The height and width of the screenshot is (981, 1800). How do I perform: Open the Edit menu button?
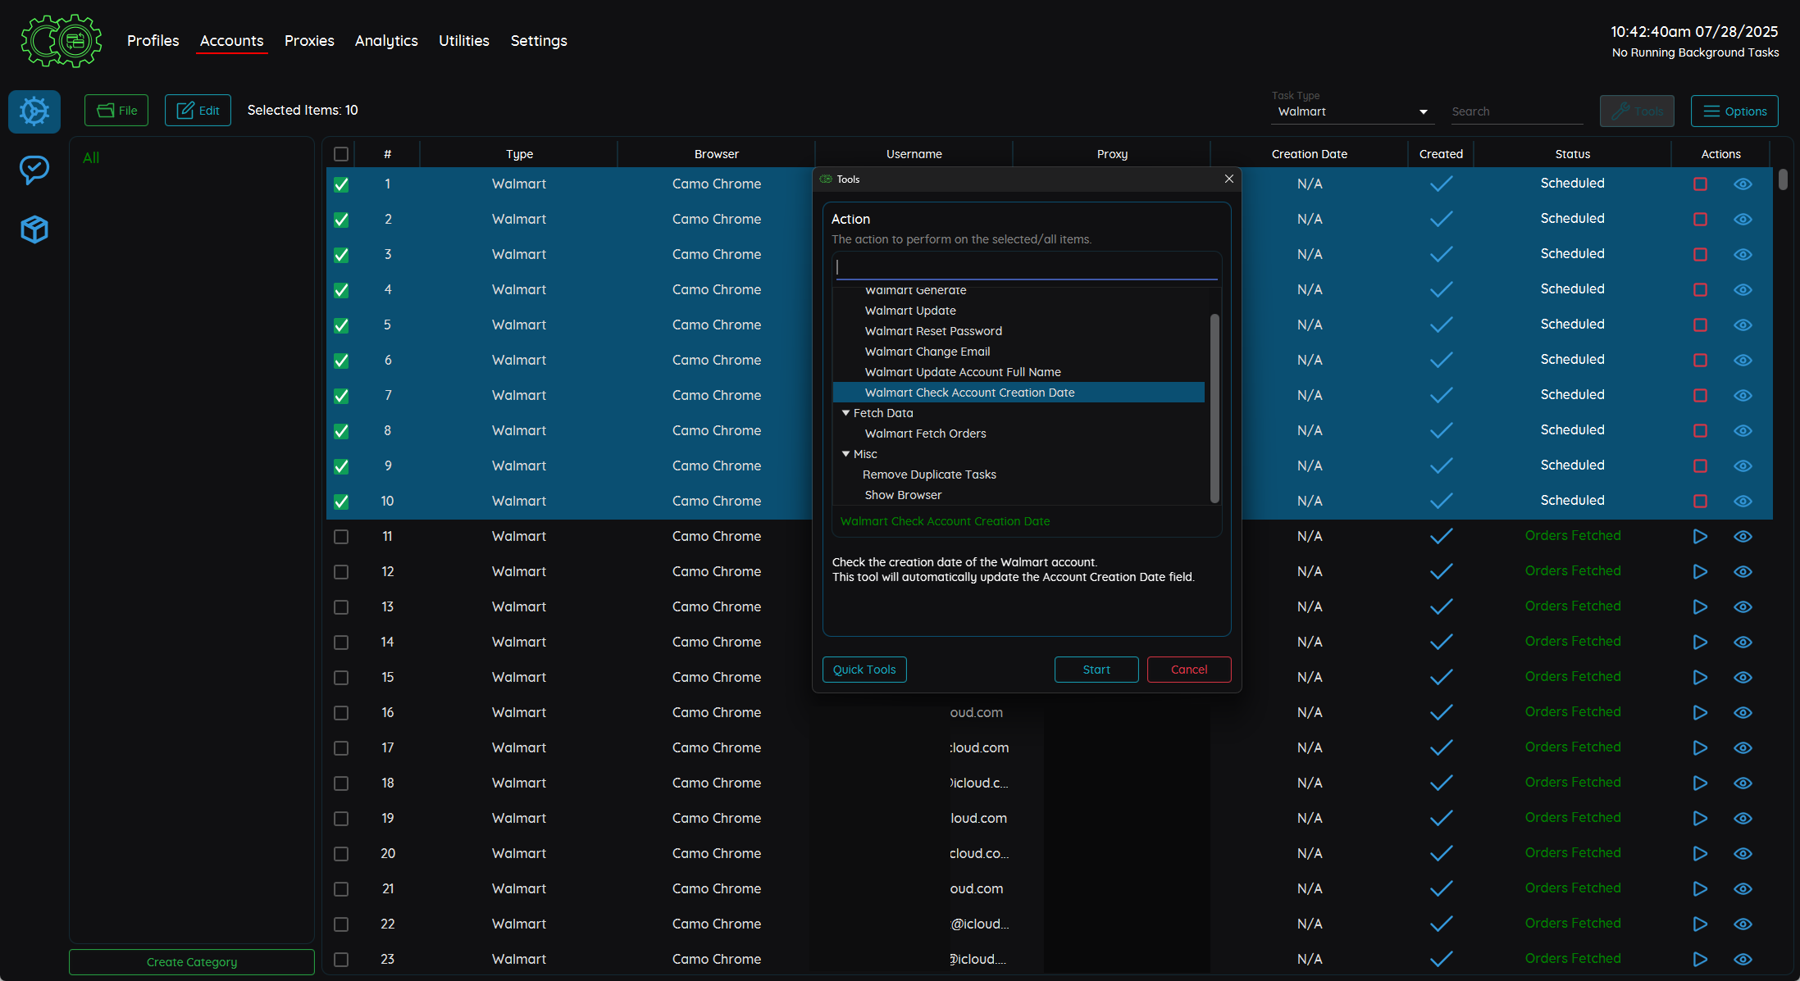198,111
